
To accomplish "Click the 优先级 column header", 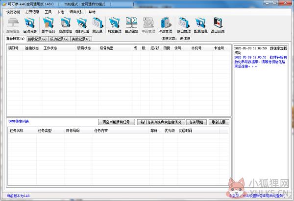I will pos(170,131).
